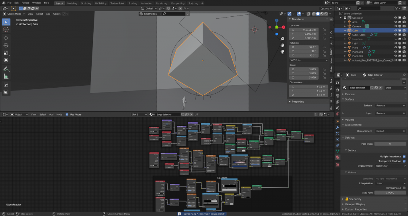The height and width of the screenshot is (216, 408).
Task: Open the Modifiers properties tab (wrench)
Action: point(337,128)
